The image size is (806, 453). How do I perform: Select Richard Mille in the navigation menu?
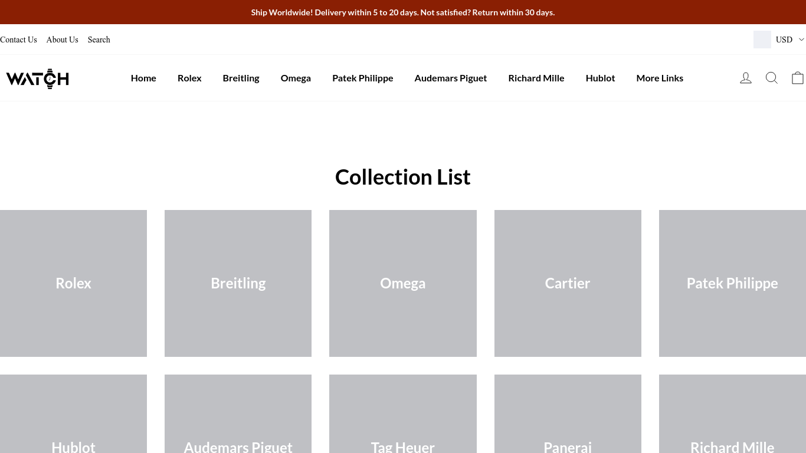[536, 78]
